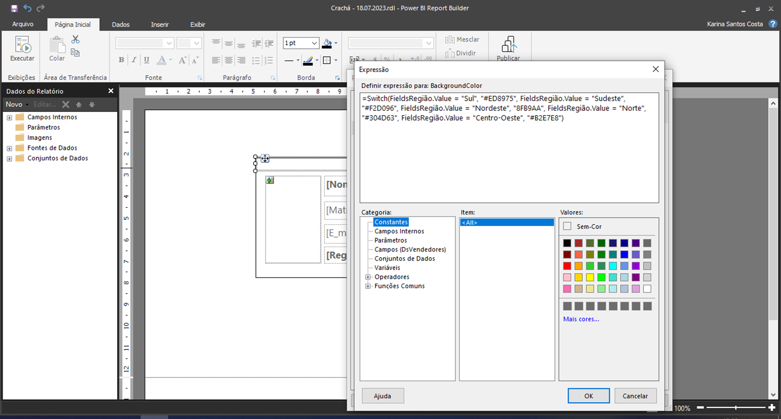Click the Dividir button
This screenshot has height=419, width=781.
click(460, 53)
